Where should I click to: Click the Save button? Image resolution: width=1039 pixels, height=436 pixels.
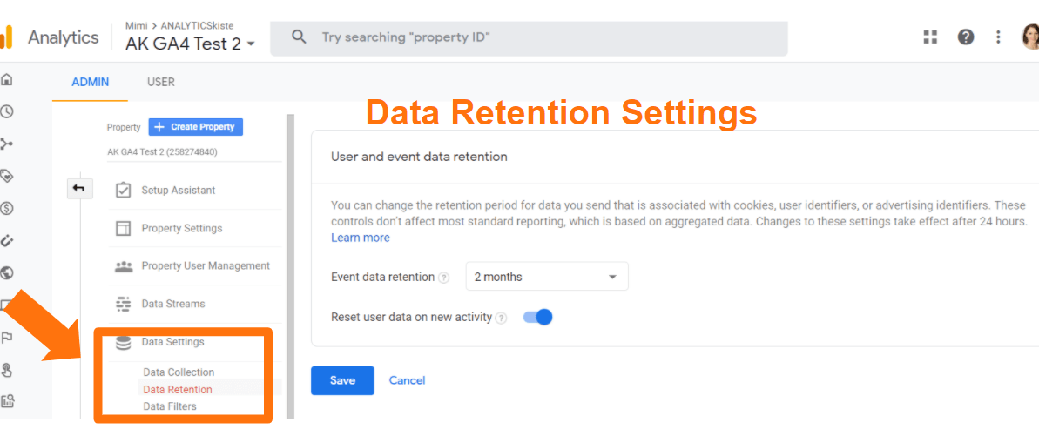point(342,380)
